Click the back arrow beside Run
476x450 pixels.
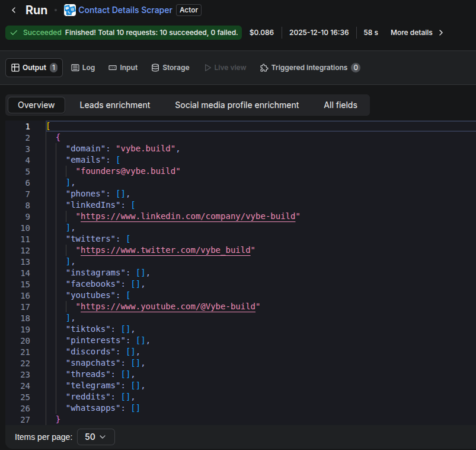14,10
